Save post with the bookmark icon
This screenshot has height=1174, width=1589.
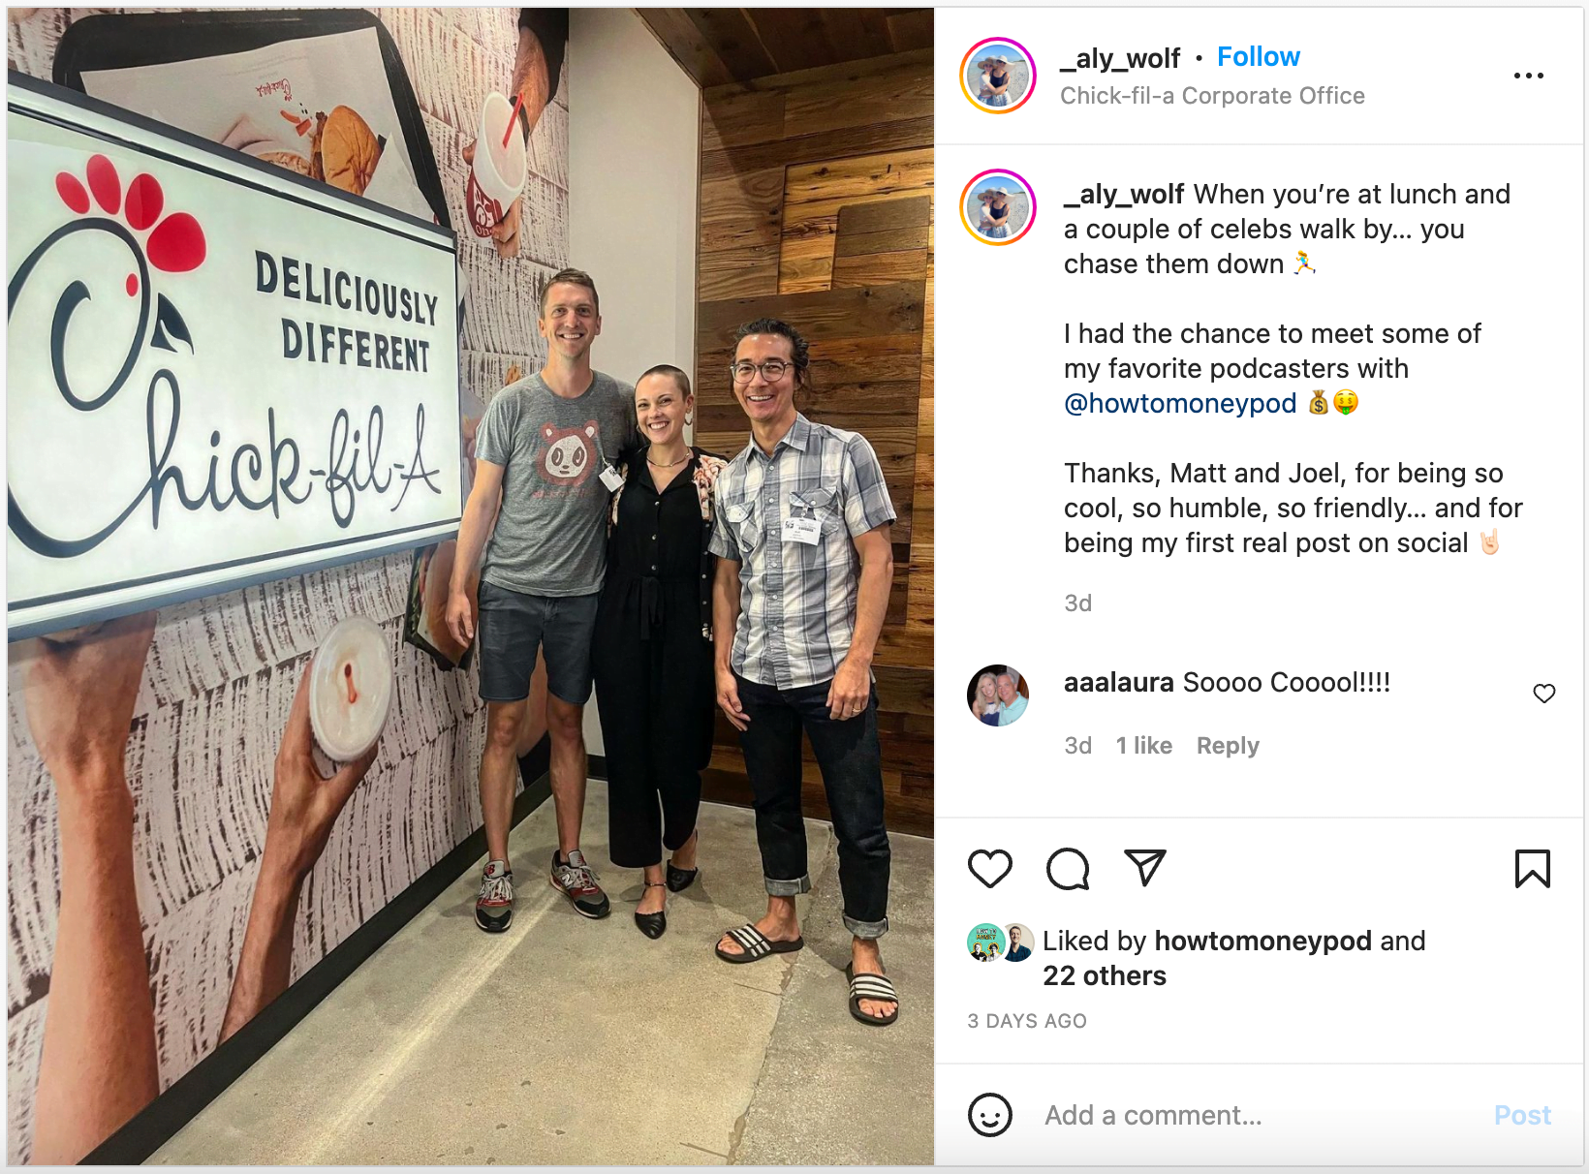(x=1533, y=869)
